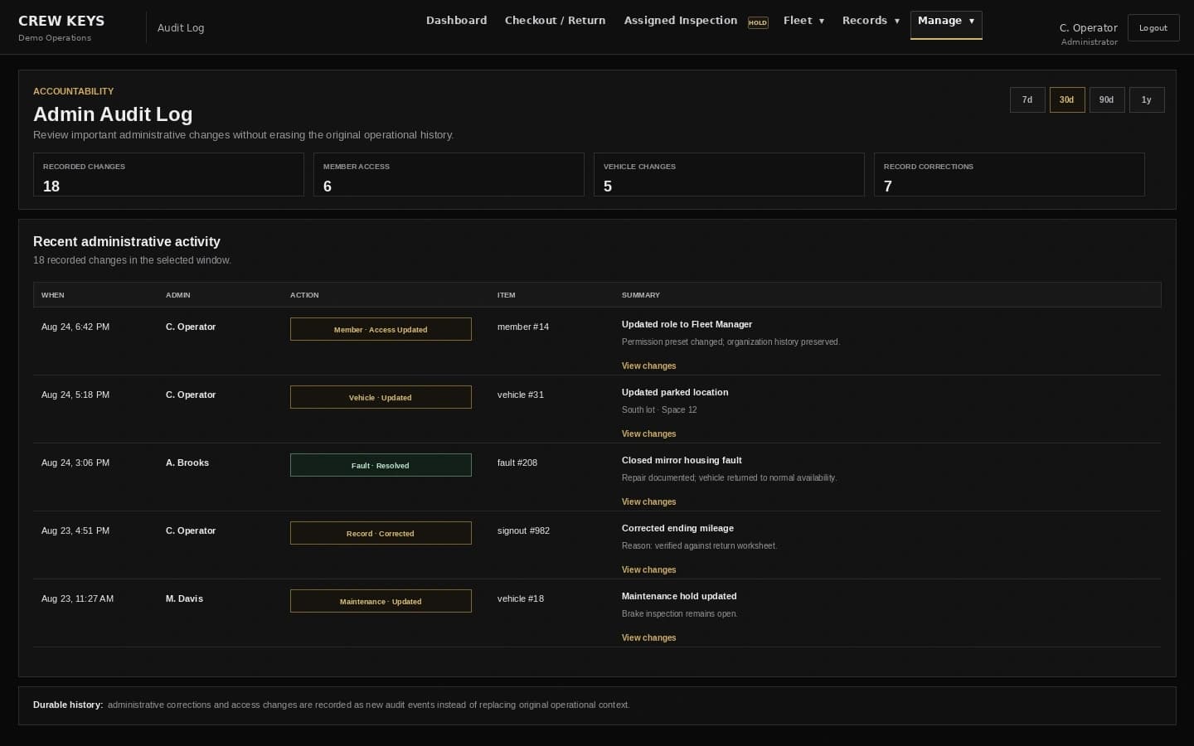
Task: Open the Manage dropdown menu
Action: [946, 24]
